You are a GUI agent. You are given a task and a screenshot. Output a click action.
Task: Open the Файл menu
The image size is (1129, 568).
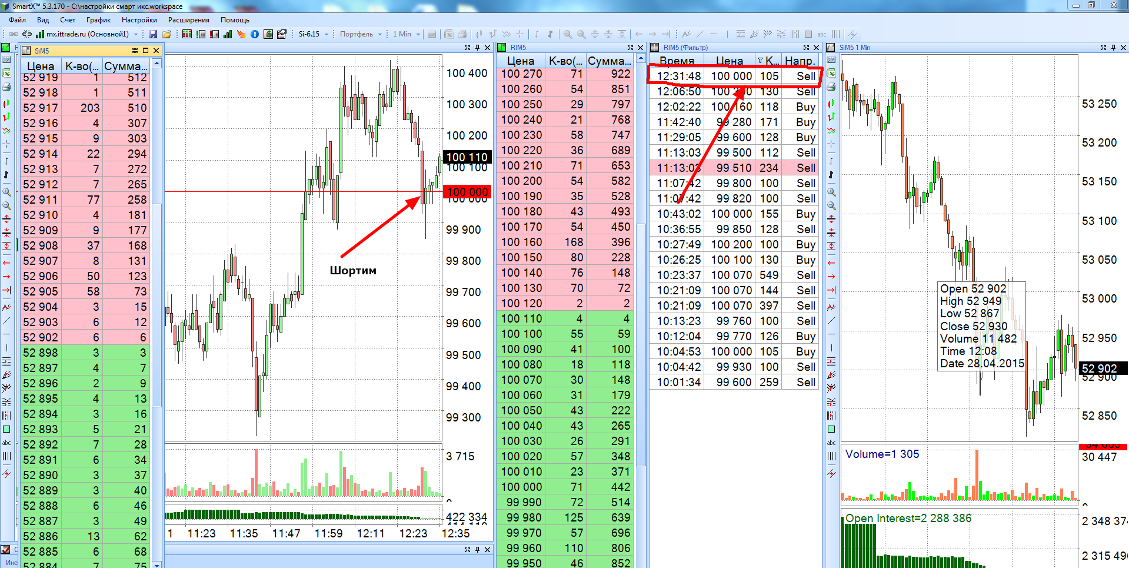(18, 20)
